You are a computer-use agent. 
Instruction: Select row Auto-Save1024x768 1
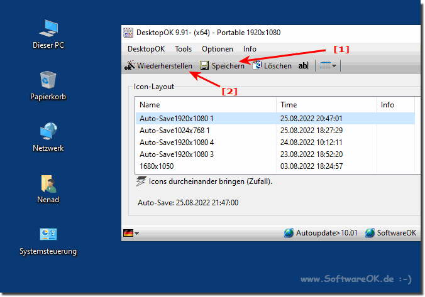275,130
